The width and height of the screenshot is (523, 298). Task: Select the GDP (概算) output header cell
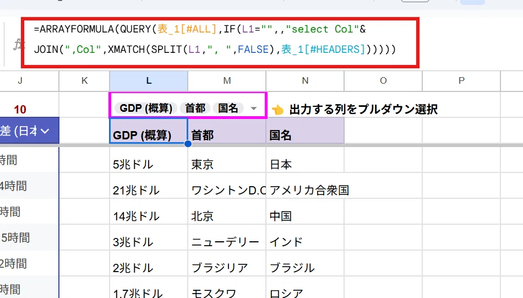pyautogui.click(x=149, y=131)
